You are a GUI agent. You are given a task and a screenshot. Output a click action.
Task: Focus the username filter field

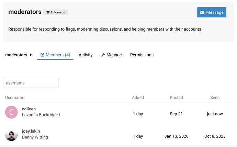tap(31, 83)
